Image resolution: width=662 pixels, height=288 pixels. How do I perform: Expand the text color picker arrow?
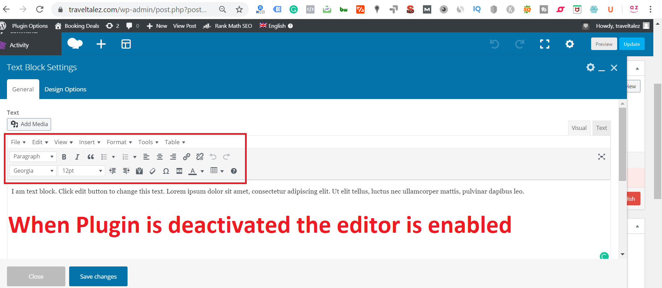[202, 171]
